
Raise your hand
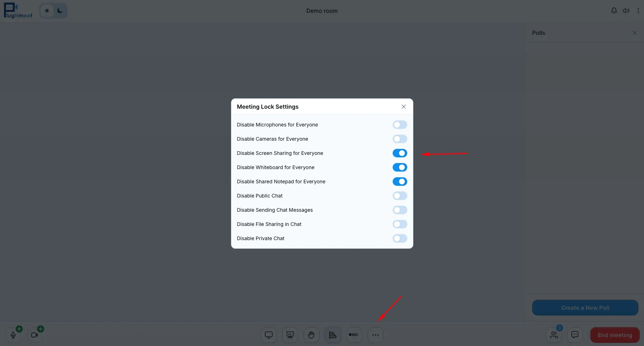click(311, 335)
